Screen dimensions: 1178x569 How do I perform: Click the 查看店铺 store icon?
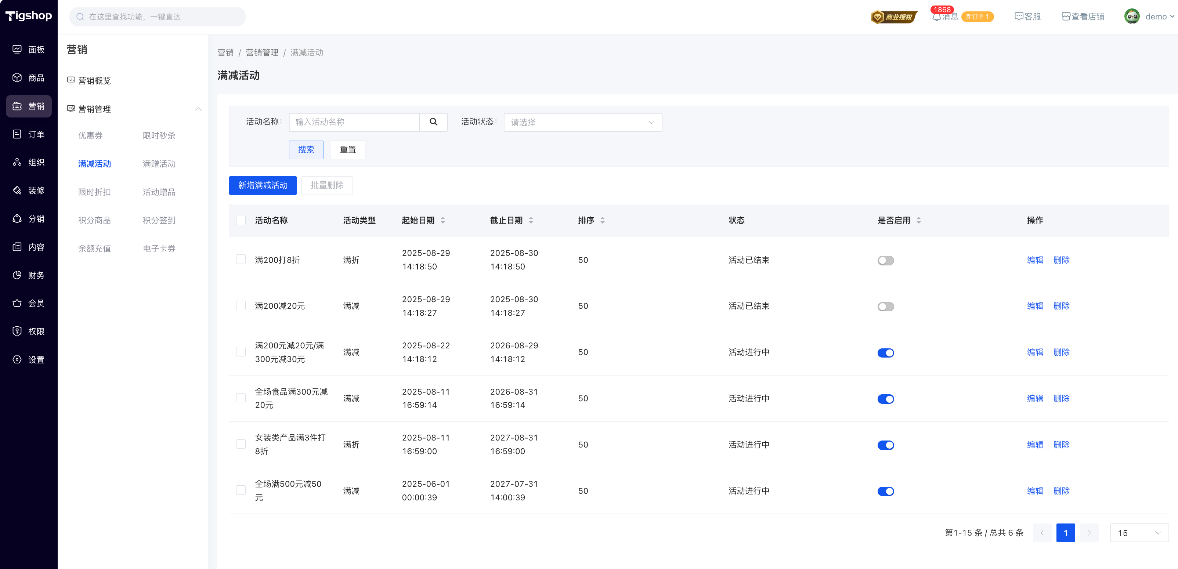tap(1066, 17)
